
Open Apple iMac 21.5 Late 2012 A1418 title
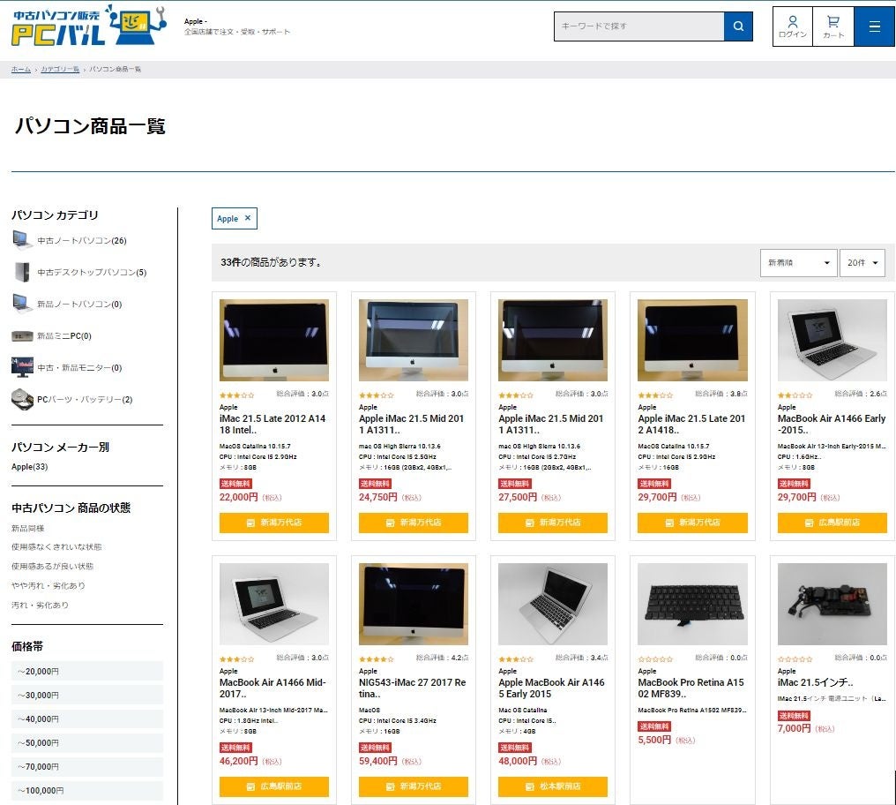(x=691, y=424)
